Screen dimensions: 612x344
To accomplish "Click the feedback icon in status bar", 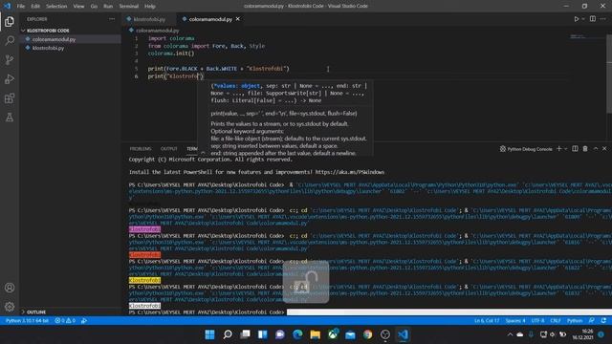I will pos(592,321).
